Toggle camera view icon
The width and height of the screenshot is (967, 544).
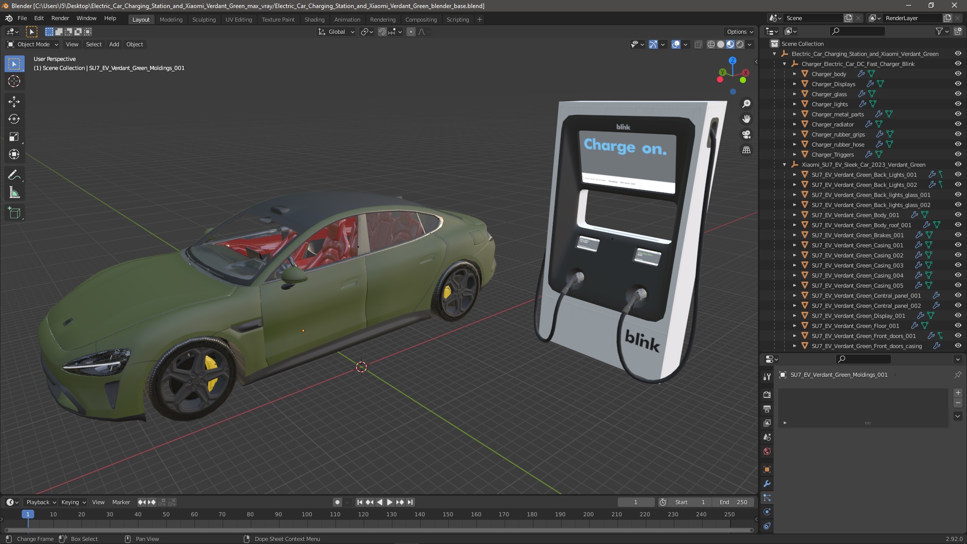coord(746,134)
